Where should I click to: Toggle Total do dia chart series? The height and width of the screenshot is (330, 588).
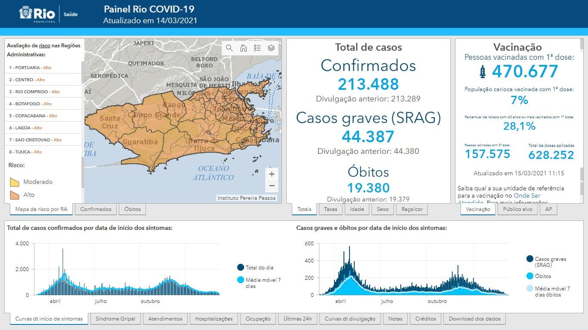click(241, 267)
